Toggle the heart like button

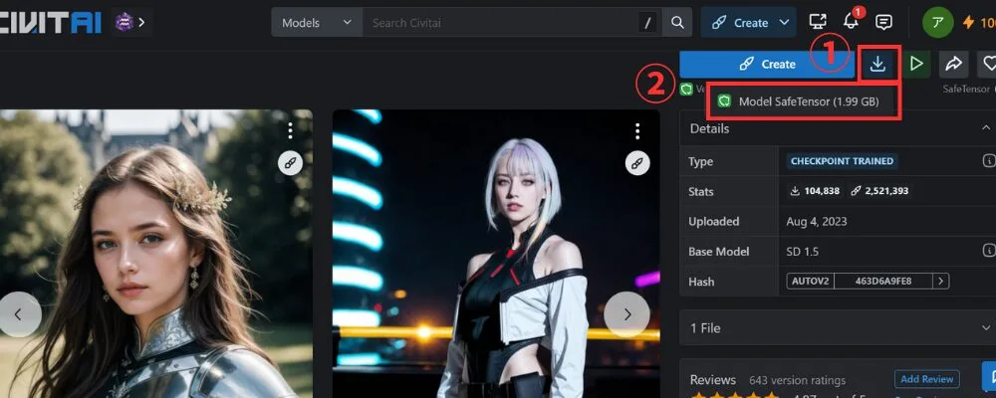click(986, 64)
